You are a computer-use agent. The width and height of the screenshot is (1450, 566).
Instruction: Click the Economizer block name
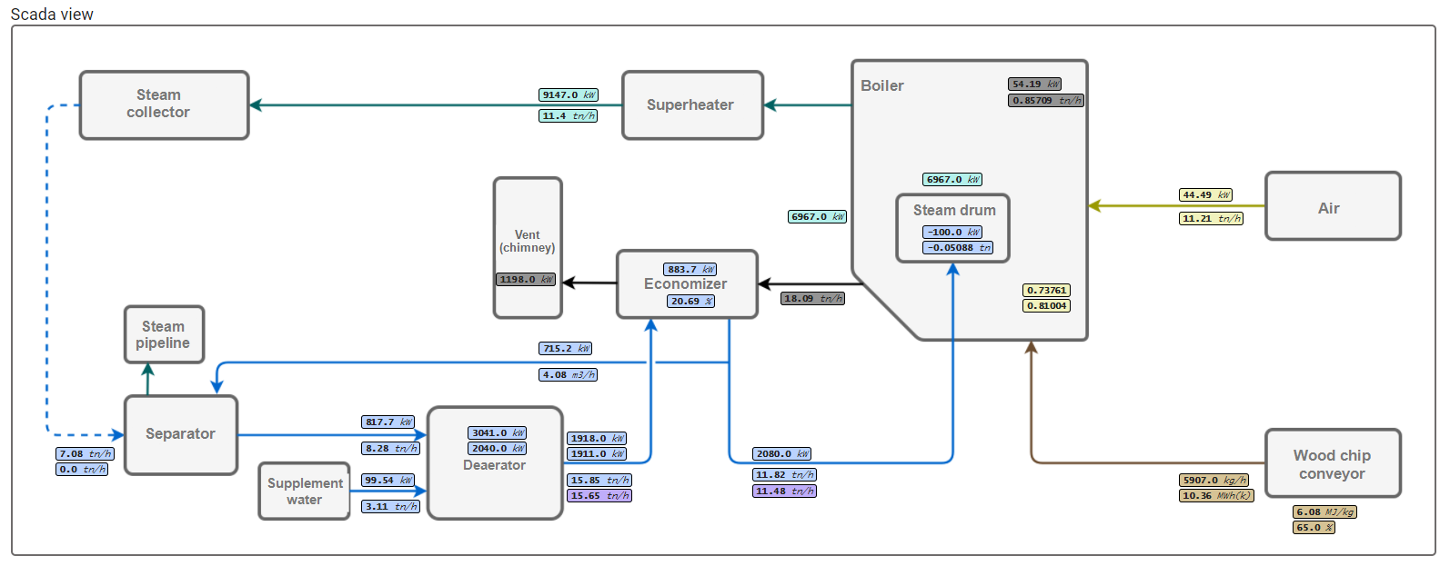(x=685, y=284)
